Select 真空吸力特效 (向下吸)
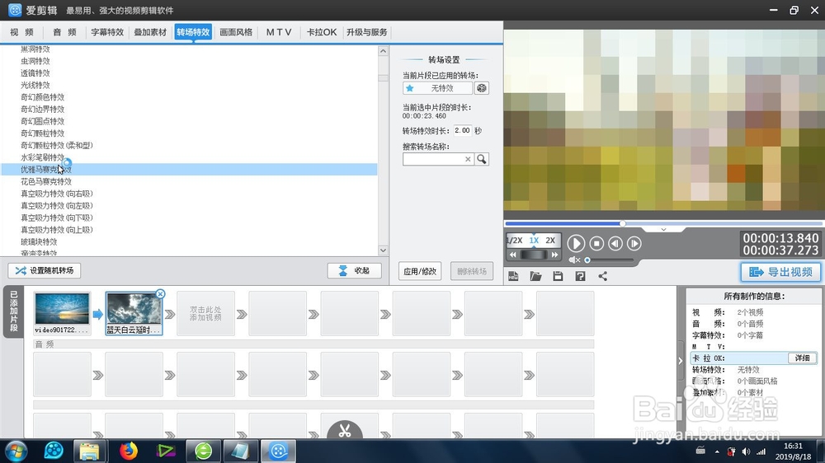The image size is (825, 463). (56, 217)
